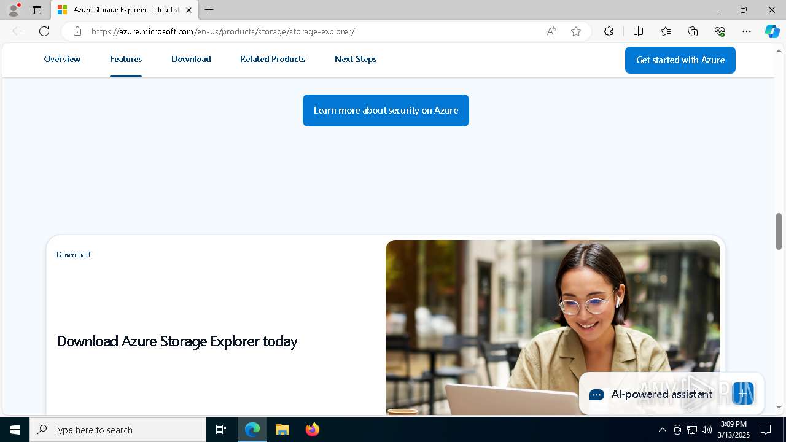Viewport: 786px width, 442px height.
Task: Open the notification center
Action: click(x=766, y=430)
